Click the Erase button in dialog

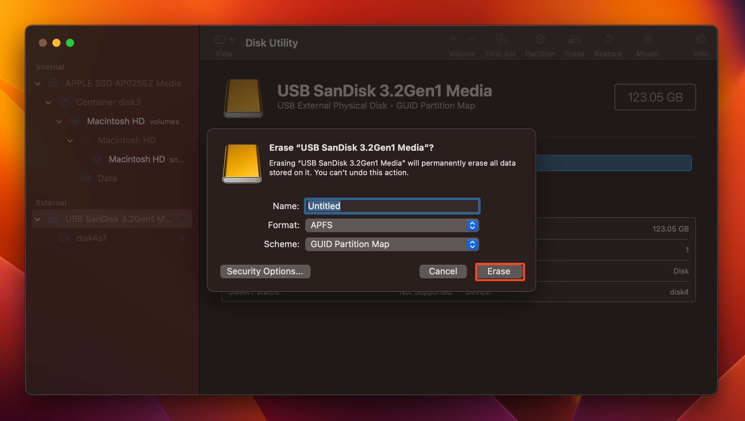pos(500,272)
